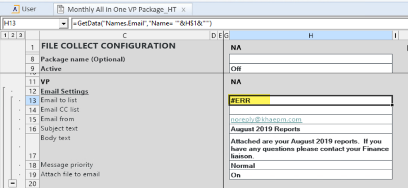Select the #ERR highlighted cell
The width and height of the screenshot is (408, 188).
(x=311, y=100)
